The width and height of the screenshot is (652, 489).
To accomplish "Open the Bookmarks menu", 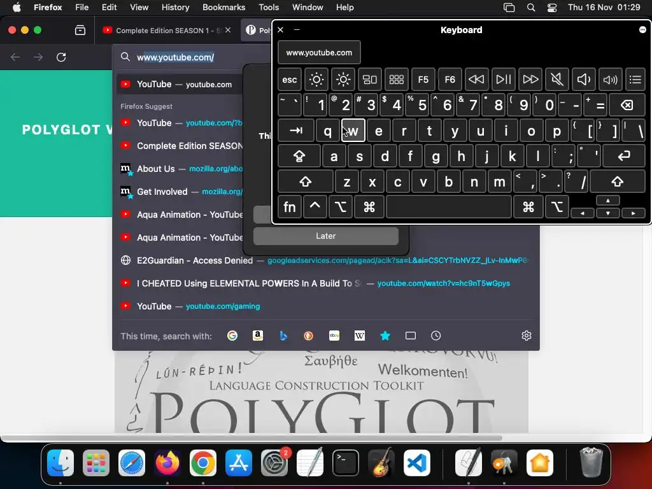I will click(x=223, y=7).
